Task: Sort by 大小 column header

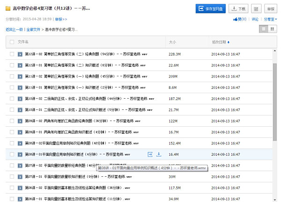Action: (x=172, y=42)
